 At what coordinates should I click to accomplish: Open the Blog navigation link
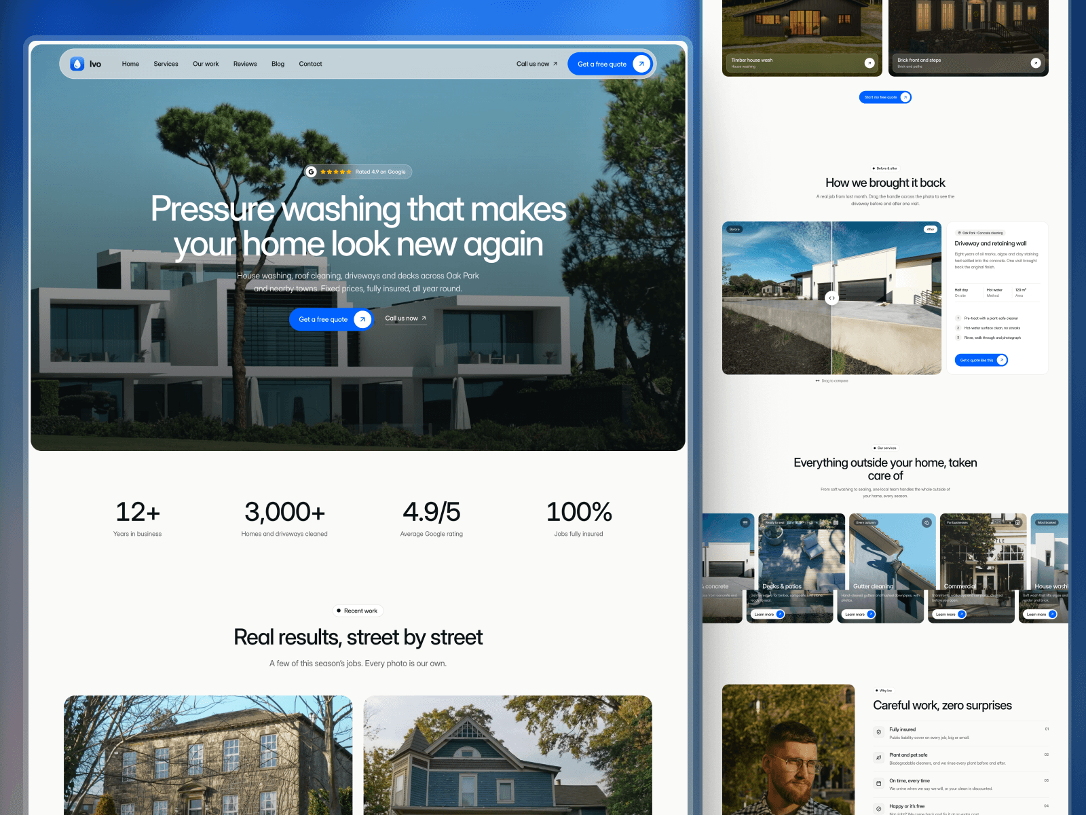[x=278, y=64]
